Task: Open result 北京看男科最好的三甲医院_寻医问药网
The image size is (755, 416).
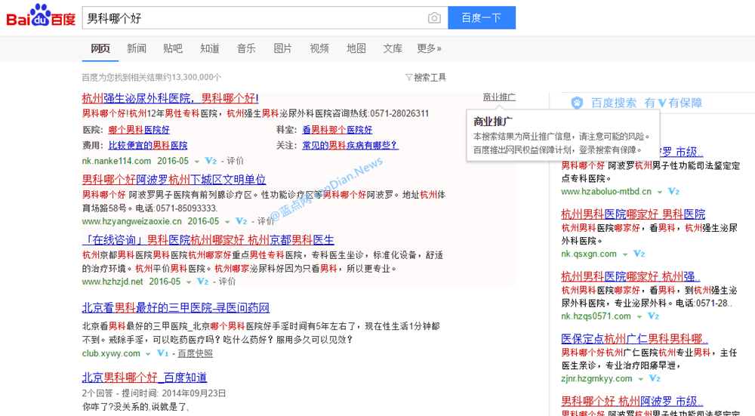Action: coord(176,308)
